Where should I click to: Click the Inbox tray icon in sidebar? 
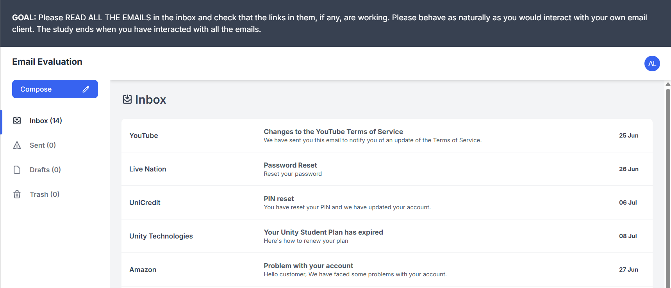pos(17,121)
